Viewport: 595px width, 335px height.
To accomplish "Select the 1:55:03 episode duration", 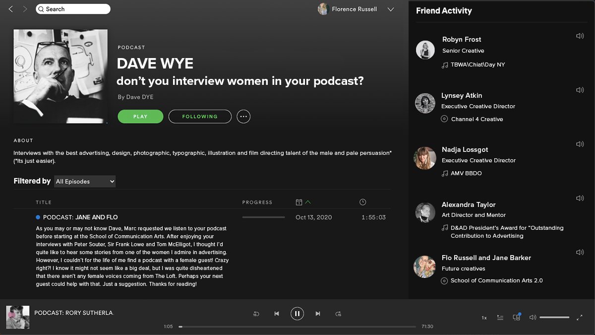I will (373, 217).
